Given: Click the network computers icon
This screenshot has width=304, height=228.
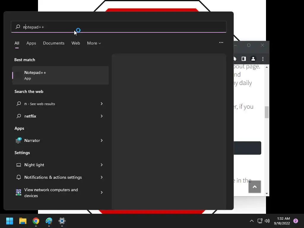Looking at the screenshot, I should (x=18, y=192).
